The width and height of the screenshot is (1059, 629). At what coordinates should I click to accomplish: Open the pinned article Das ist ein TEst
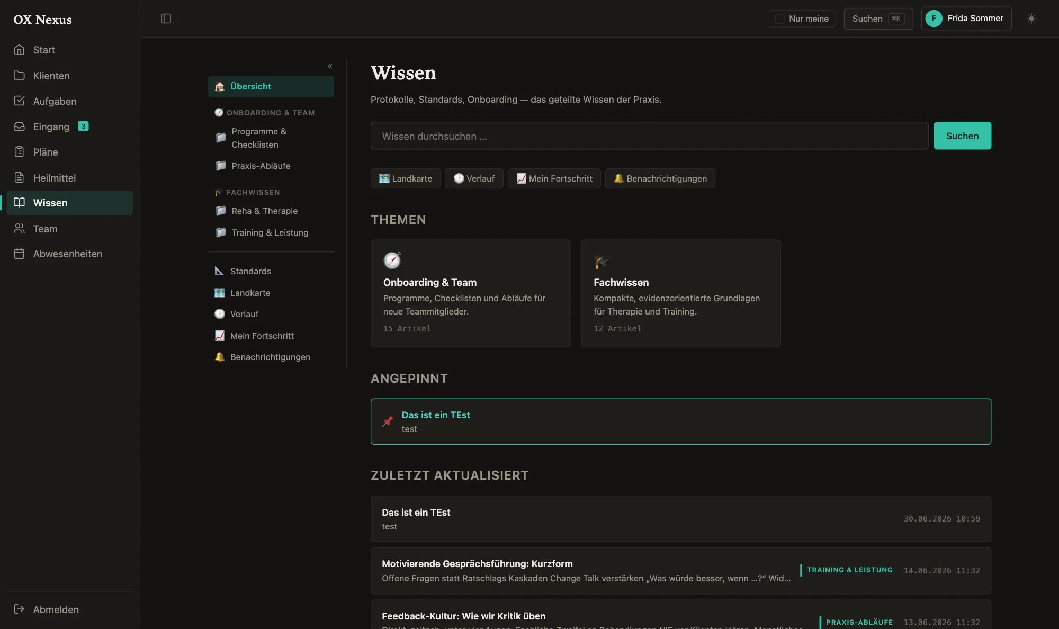tap(681, 421)
